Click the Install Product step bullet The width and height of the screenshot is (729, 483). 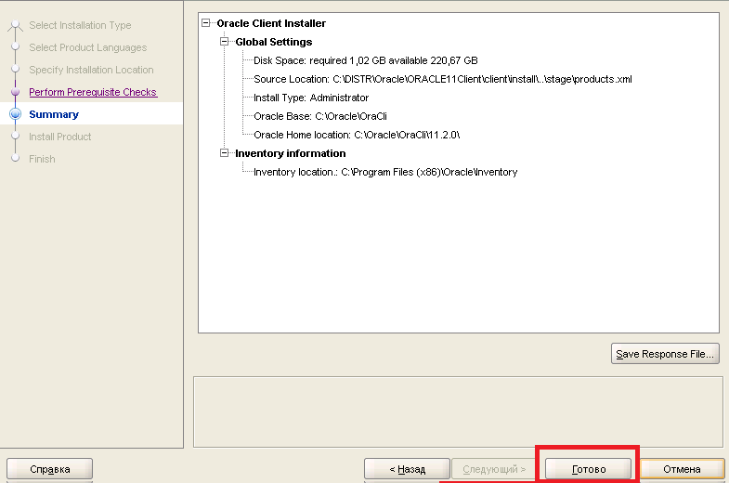point(16,136)
